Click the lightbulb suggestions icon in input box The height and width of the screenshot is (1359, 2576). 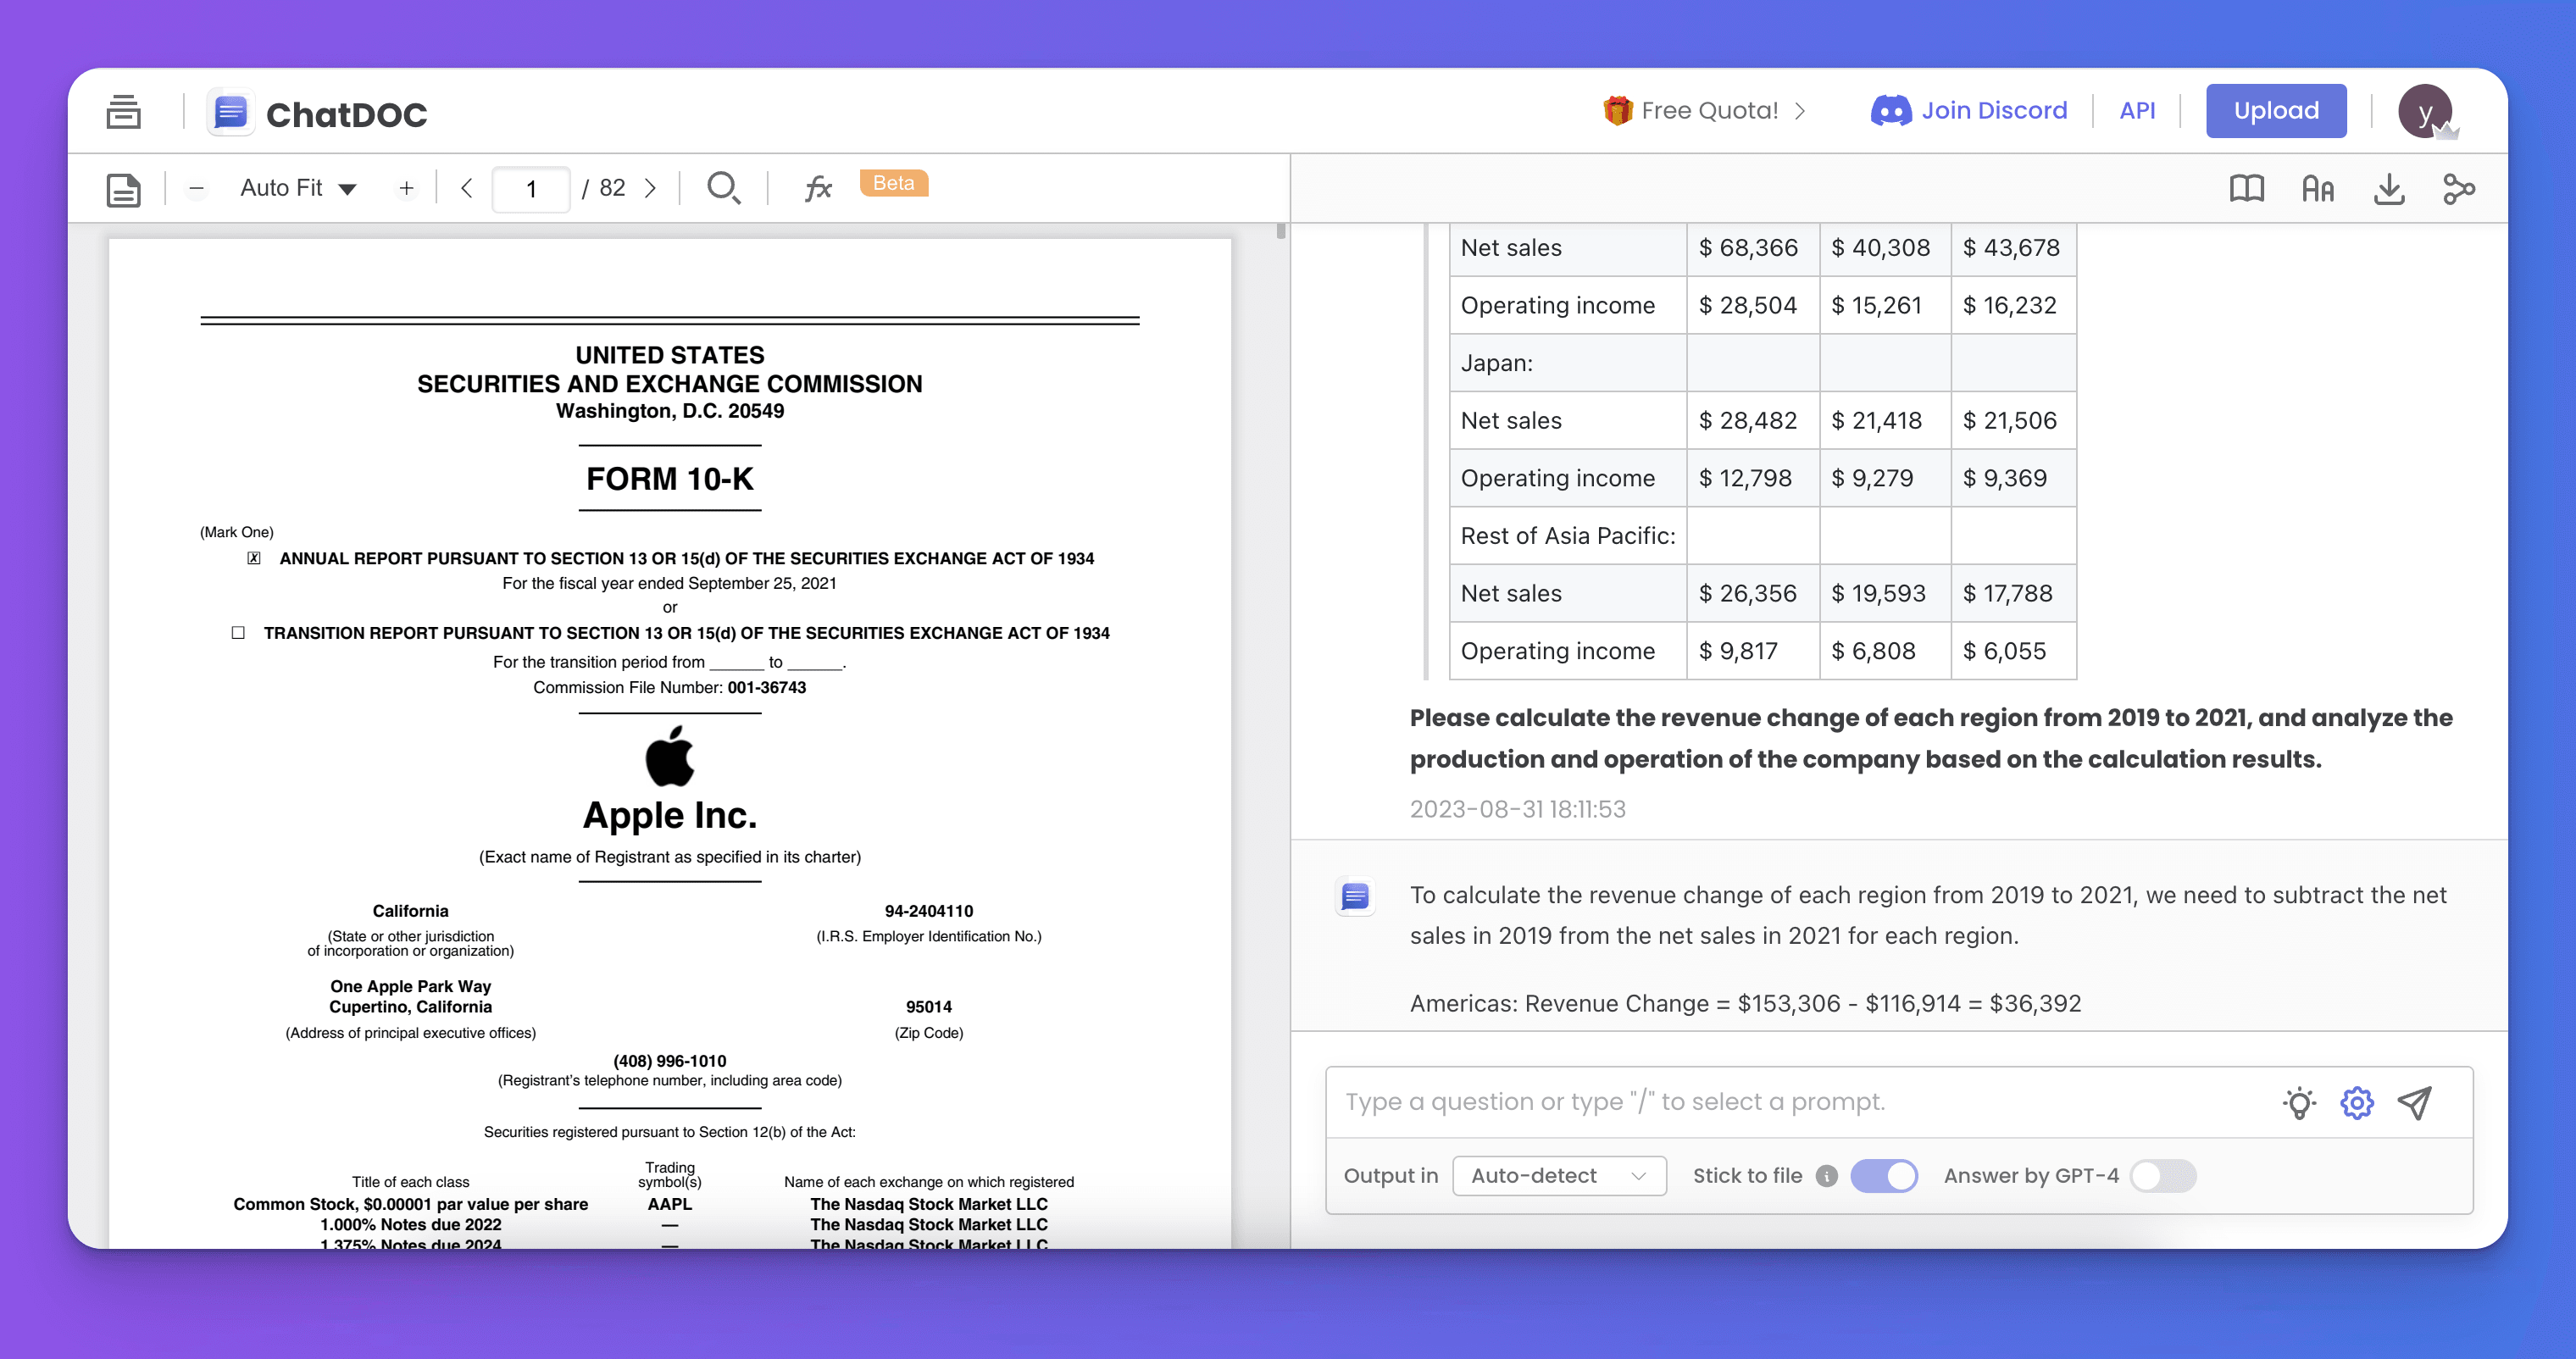point(2299,1102)
